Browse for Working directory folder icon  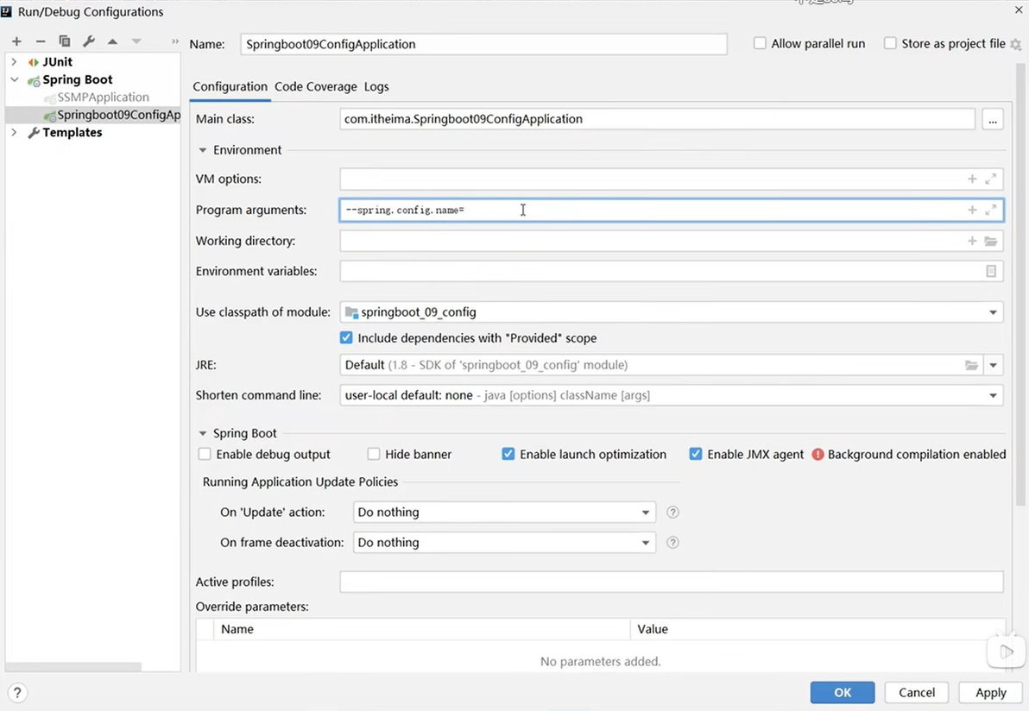(x=991, y=242)
